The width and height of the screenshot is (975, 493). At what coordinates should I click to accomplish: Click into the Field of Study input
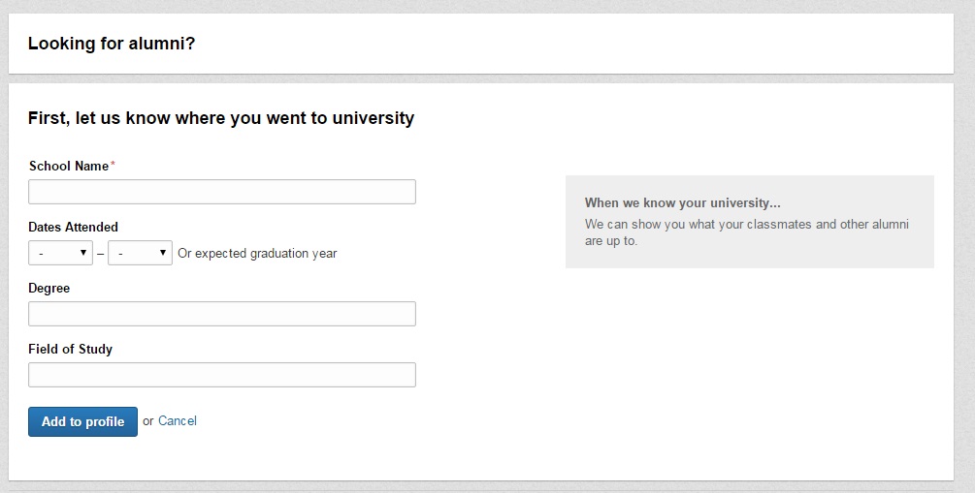(x=221, y=375)
